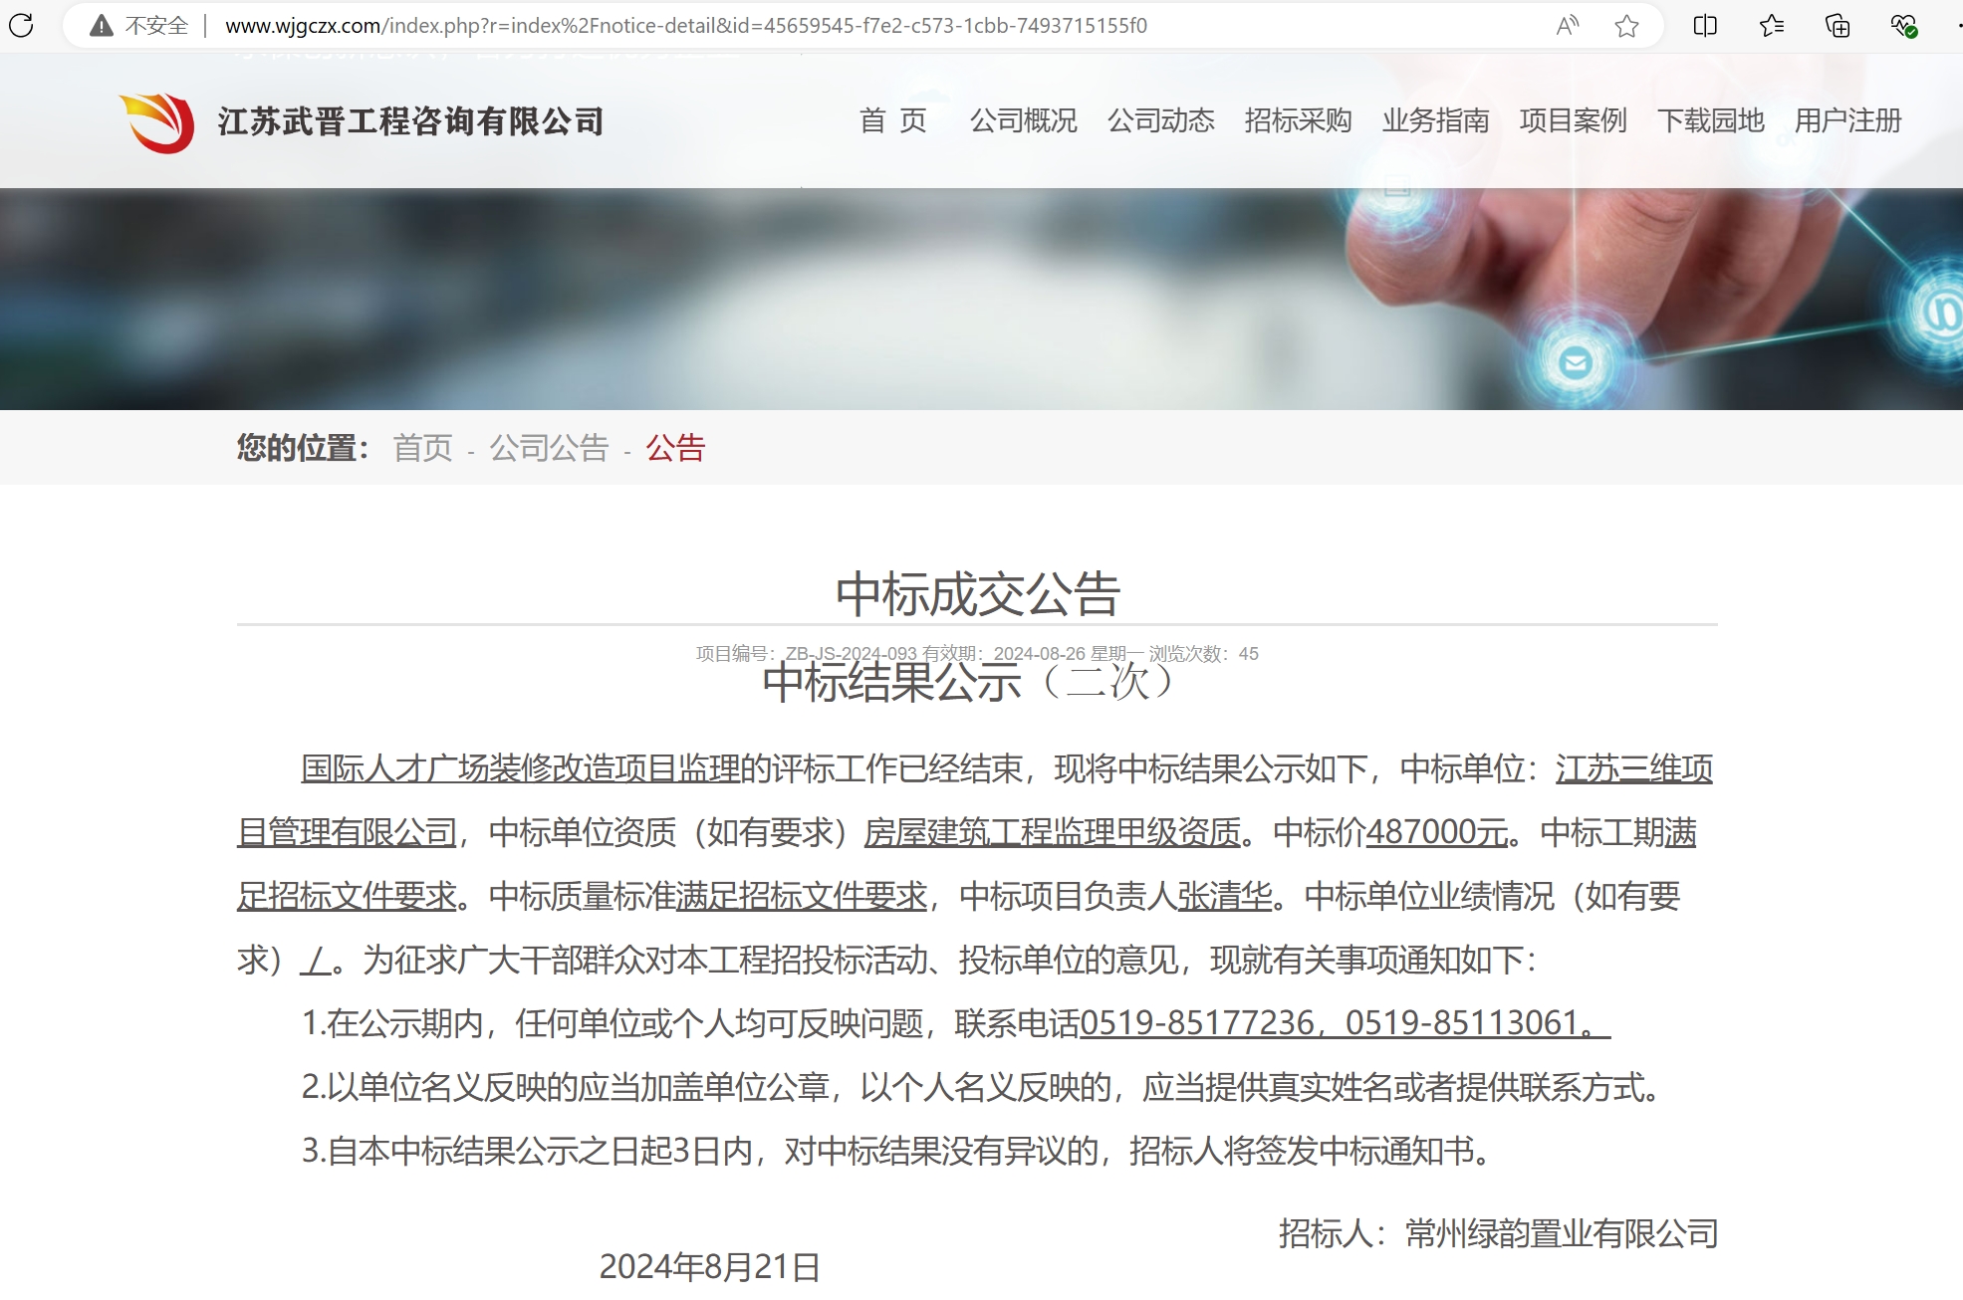Click the 您的位置 label

(303, 448)
